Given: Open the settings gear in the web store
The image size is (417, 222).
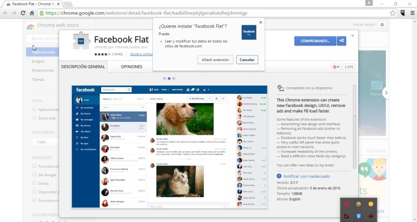Looking at the screenshot, I should click(382, 25).
